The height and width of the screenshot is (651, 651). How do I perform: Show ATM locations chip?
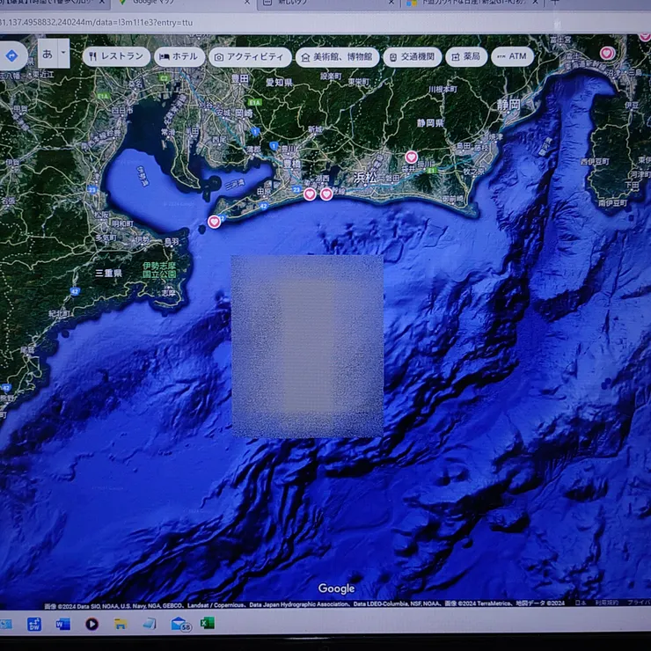(511, 56)
